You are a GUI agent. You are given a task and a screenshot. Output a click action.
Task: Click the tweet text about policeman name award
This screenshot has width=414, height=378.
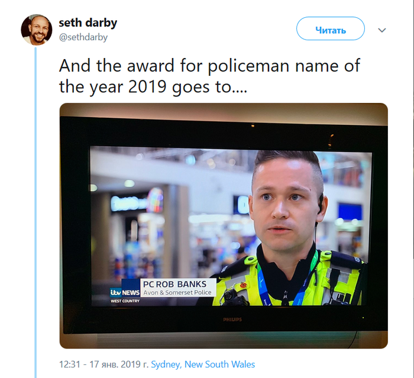click(209, 76)
